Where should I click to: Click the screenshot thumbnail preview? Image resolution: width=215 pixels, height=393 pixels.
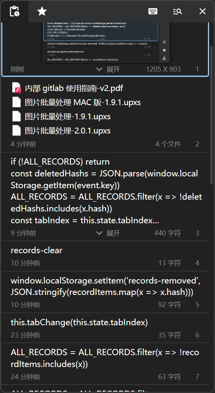coord(107,43)
